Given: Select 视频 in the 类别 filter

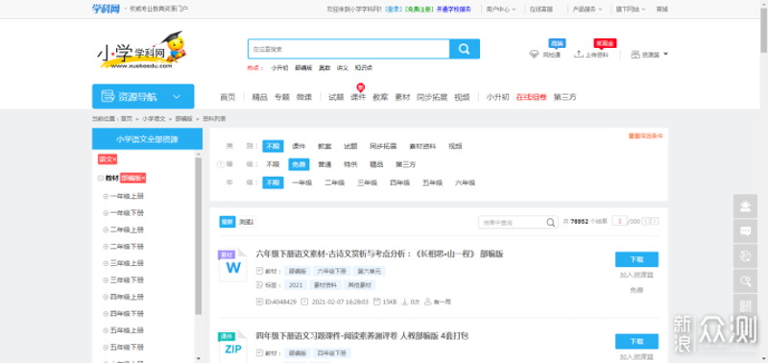Looking at the screenshot, I should 455,146.
